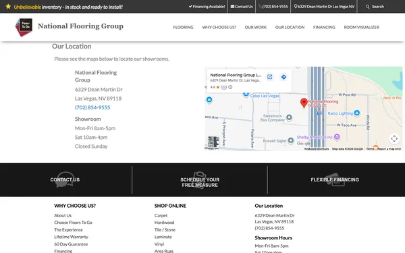Click Report a map error link

click(x=389, y=148)
